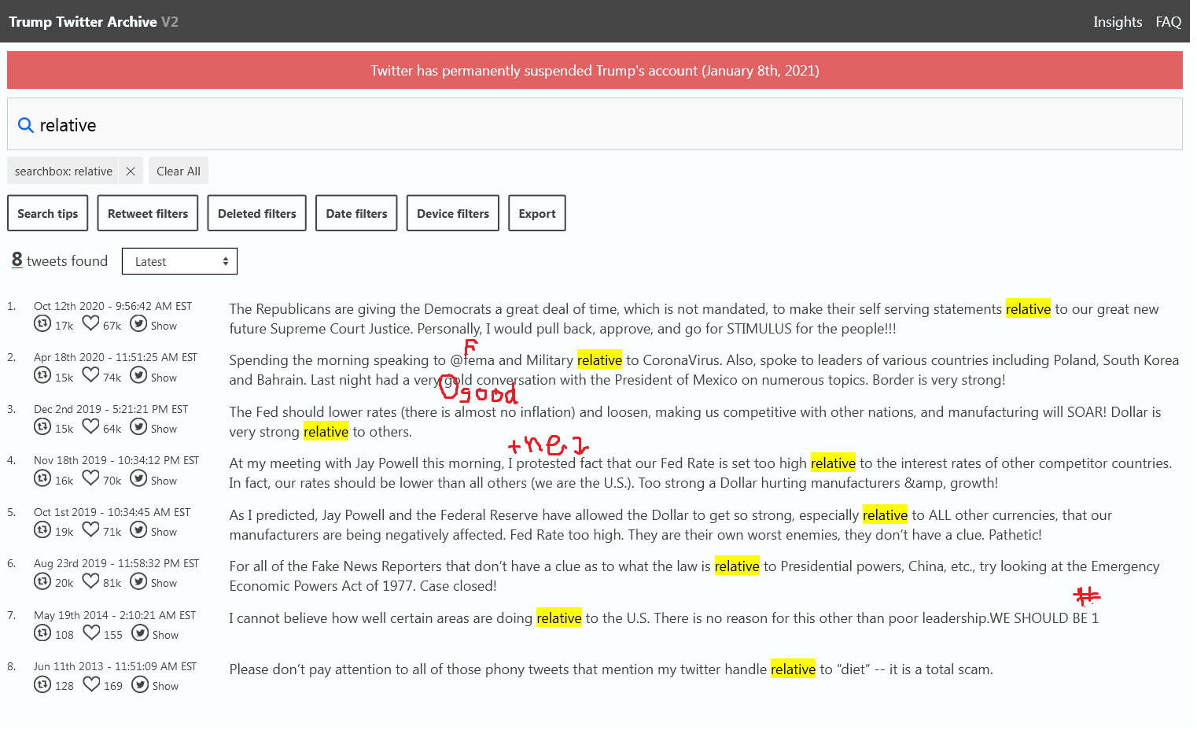Show link on Oct 12th 2020 tweet

164,326
